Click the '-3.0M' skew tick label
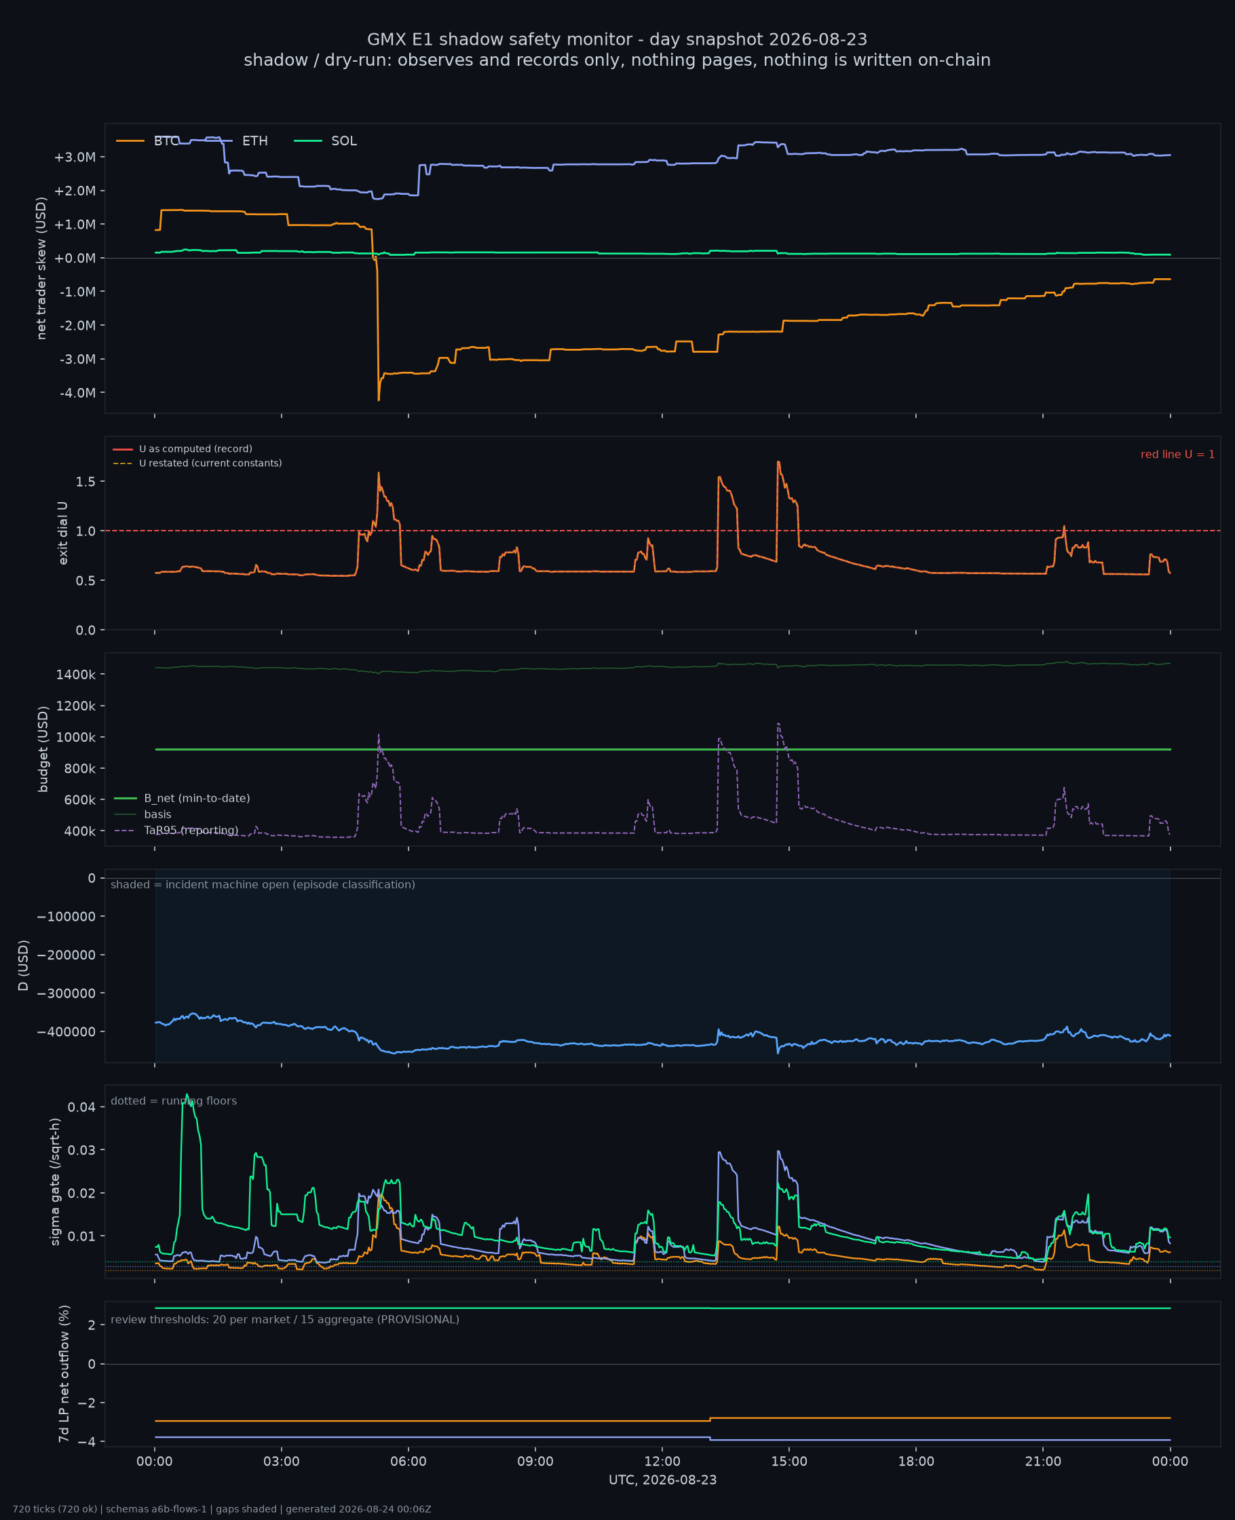 pos(77,359)
